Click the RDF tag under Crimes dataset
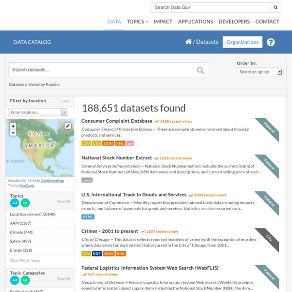 tap(97, 254)
